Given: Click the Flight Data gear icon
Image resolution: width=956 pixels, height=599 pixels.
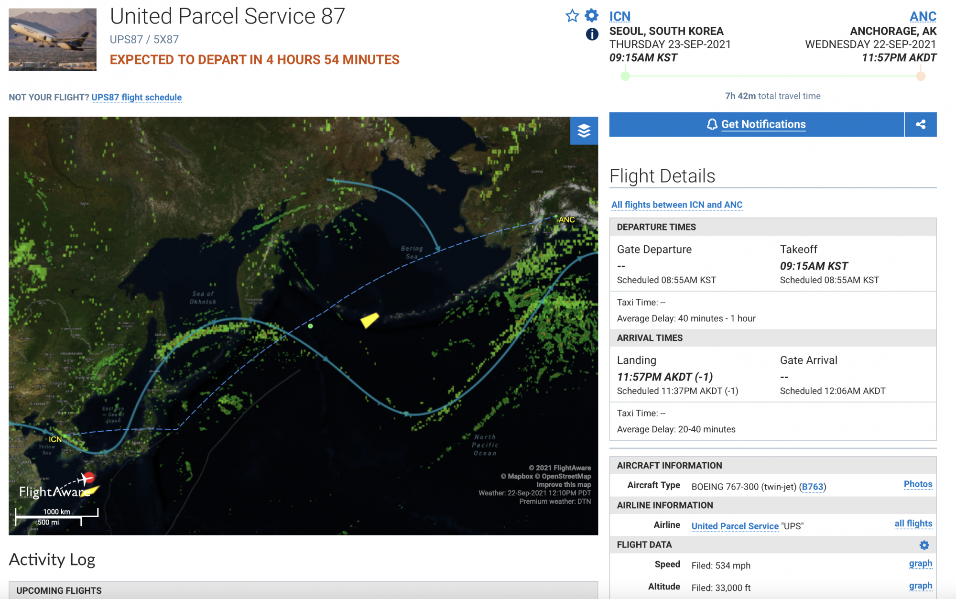Looking at the screenshot, I should [924, 545].
